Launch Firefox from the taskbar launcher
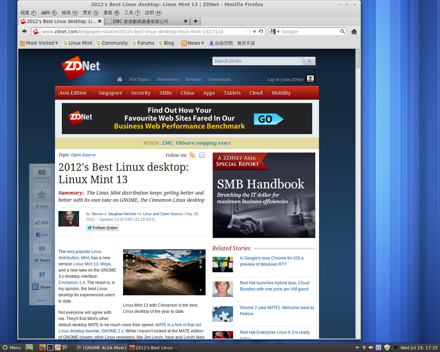 (x=42, y=348)
